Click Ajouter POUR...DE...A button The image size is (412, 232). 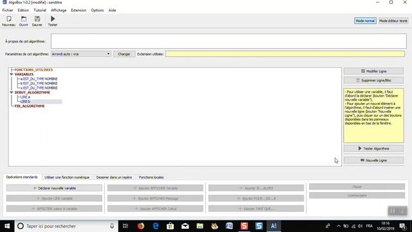pyautogui.click(x=256, y=198)
